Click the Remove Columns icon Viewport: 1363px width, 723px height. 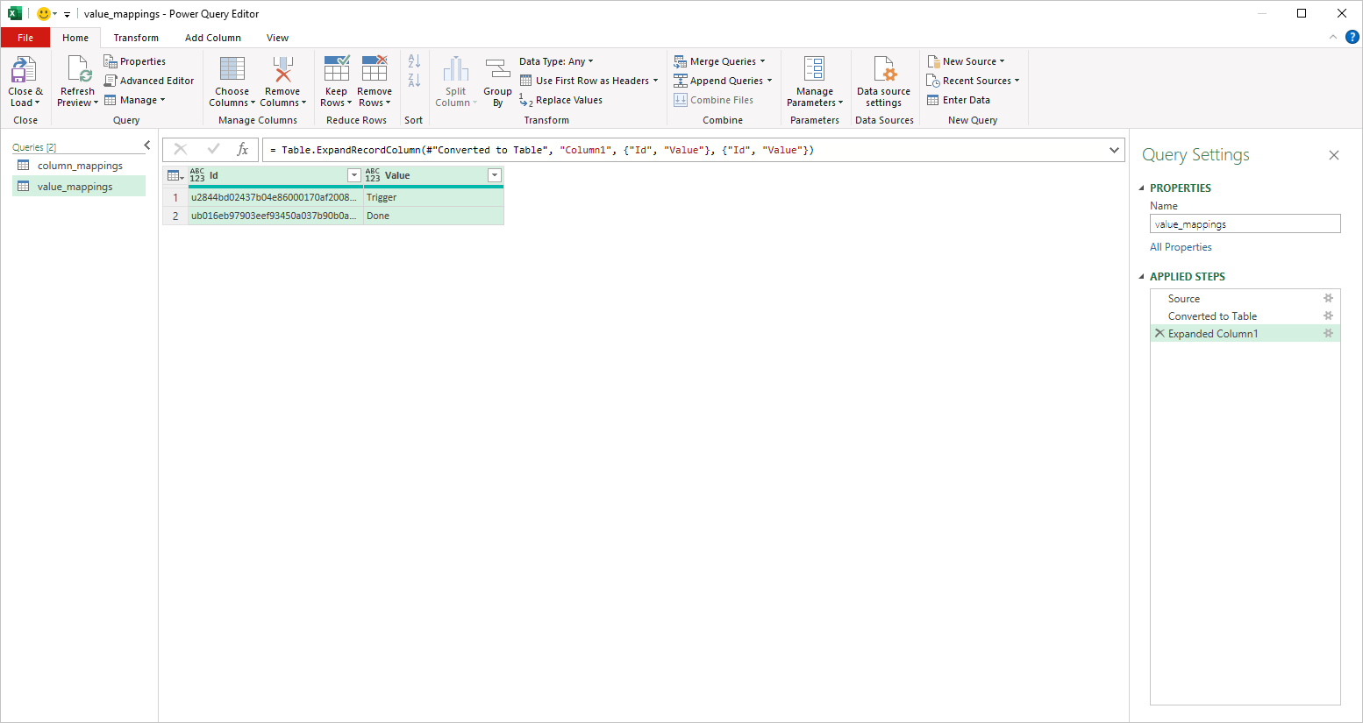(x=282, y=69)
